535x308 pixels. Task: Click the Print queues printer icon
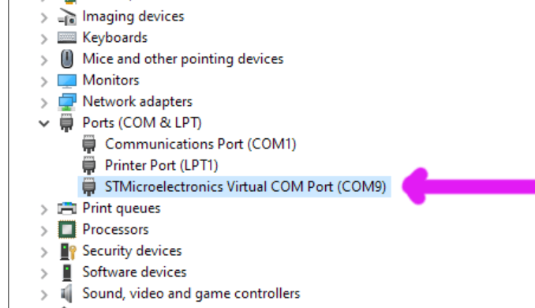(67, 208)
